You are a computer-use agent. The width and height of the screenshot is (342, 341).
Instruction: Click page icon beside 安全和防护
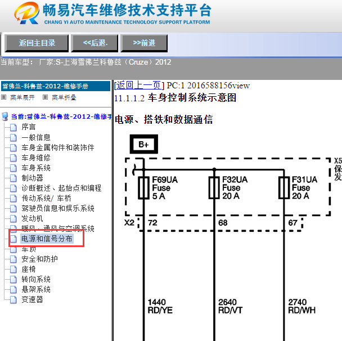[x=13, y=259]
